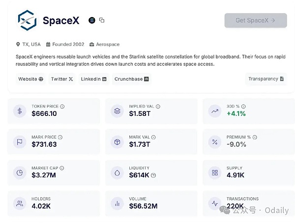Open the Transparency document
This screenshot has height=223, width=295.
pyautogui.click(x=266, y=79)
